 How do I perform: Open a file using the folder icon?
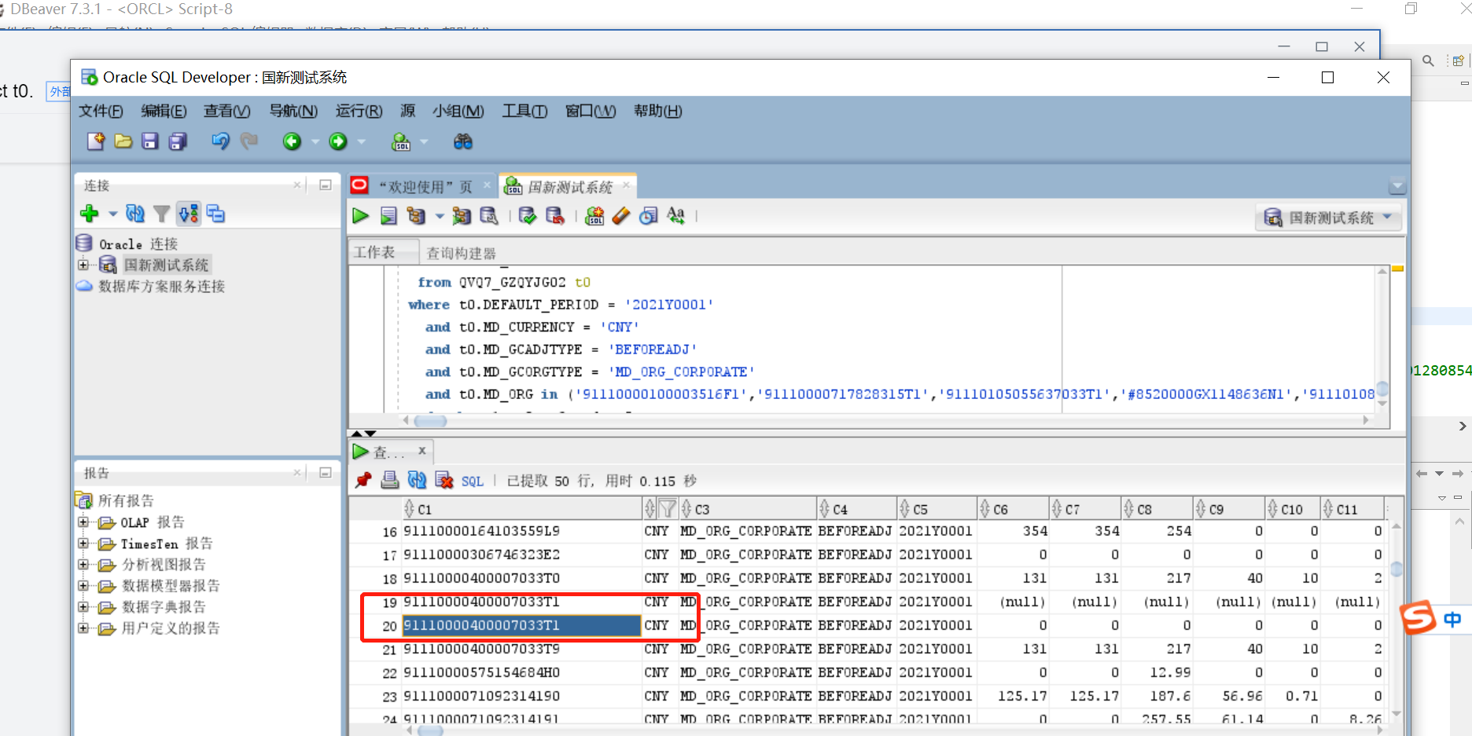point(123,141)
